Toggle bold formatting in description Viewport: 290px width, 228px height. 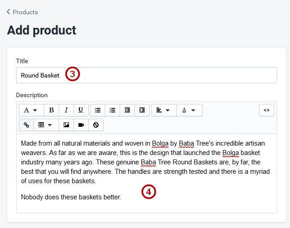coord(52,110)
